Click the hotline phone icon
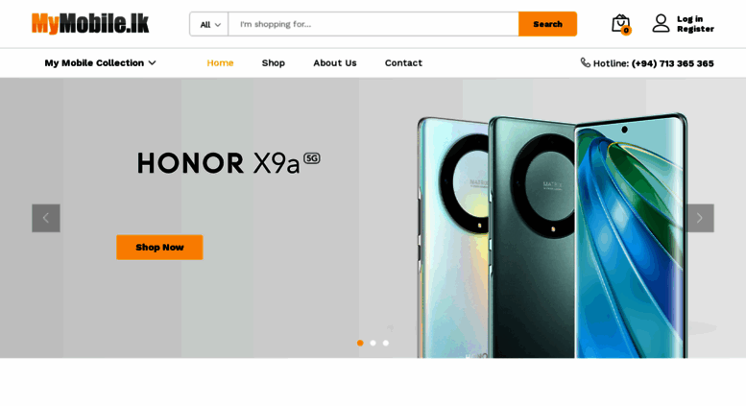Screen dimensions: 746x406 click(x=586, y=62)
